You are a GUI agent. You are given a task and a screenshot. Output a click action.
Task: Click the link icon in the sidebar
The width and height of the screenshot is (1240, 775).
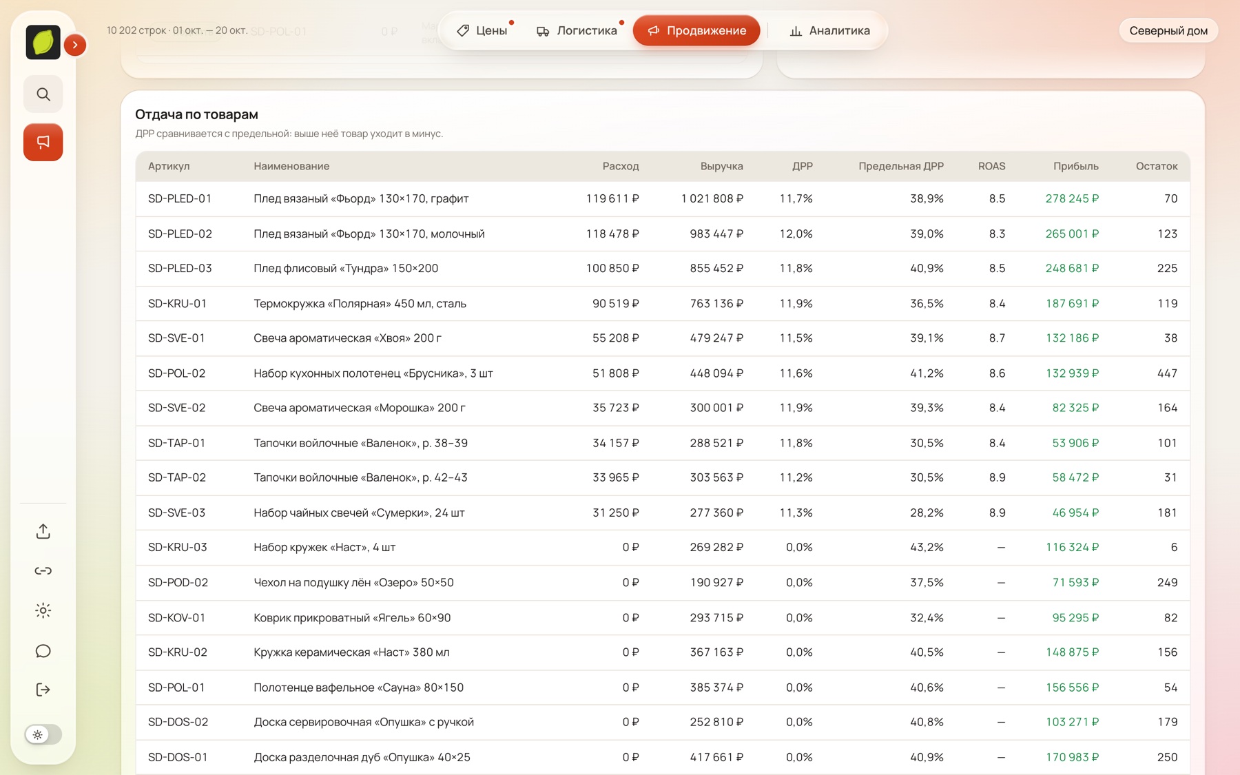(x=43, y=570)
